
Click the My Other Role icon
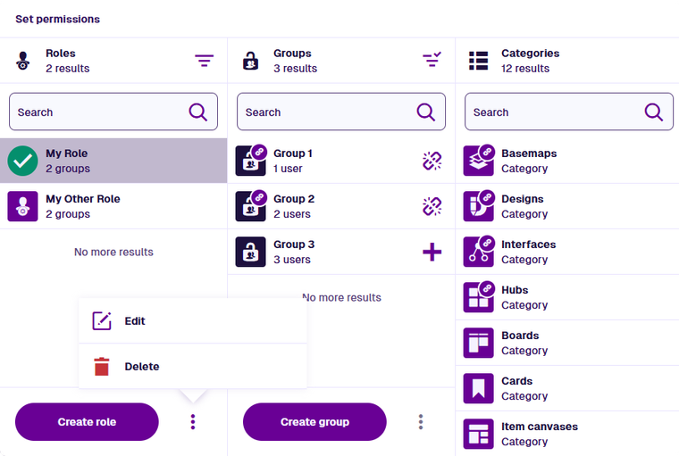22,206
